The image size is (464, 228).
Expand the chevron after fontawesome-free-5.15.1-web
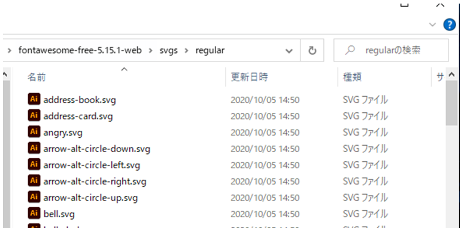[x=151, y=51]
